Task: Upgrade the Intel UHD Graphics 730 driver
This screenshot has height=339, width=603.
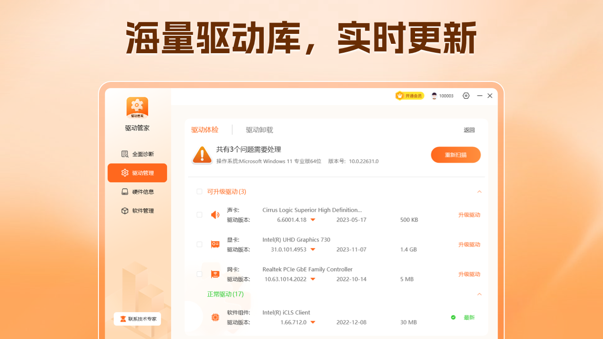Action: coord(469,244)
